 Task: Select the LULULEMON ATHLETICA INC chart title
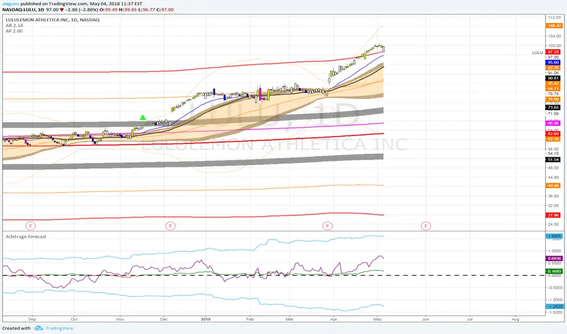click(52, 20)
